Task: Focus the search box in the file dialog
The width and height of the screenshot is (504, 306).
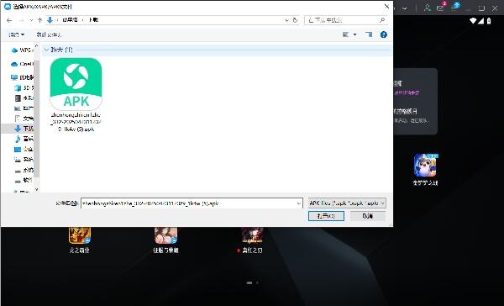Action: [x=345, y=20]
